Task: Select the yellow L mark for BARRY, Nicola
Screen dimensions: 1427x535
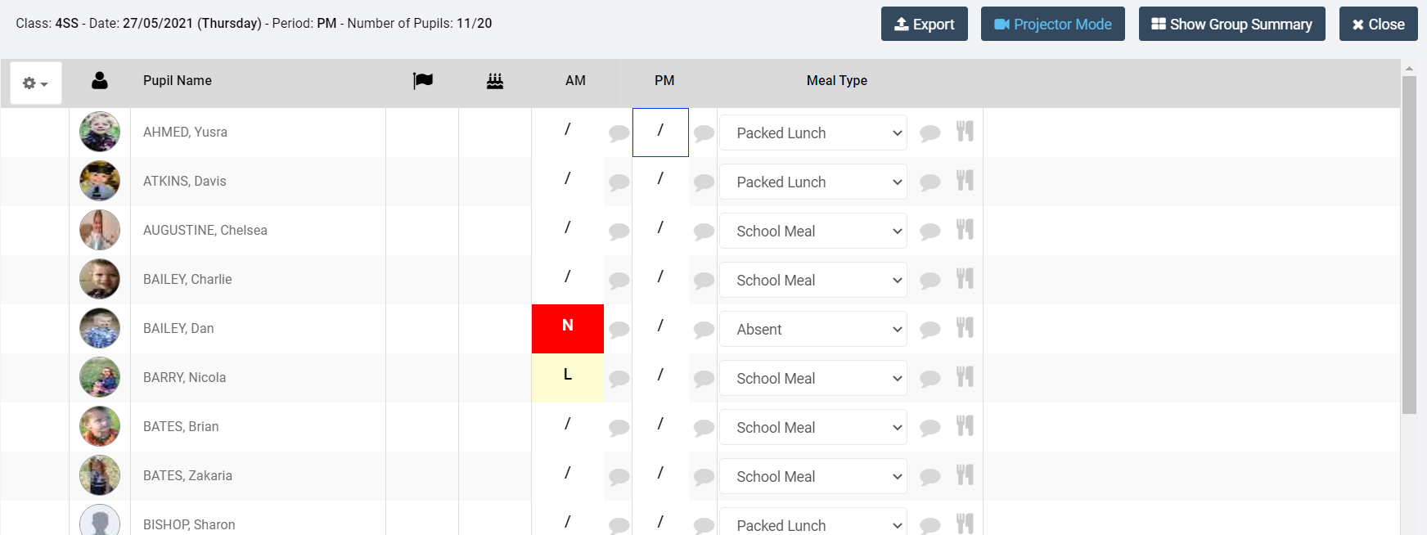Action: 568,377
